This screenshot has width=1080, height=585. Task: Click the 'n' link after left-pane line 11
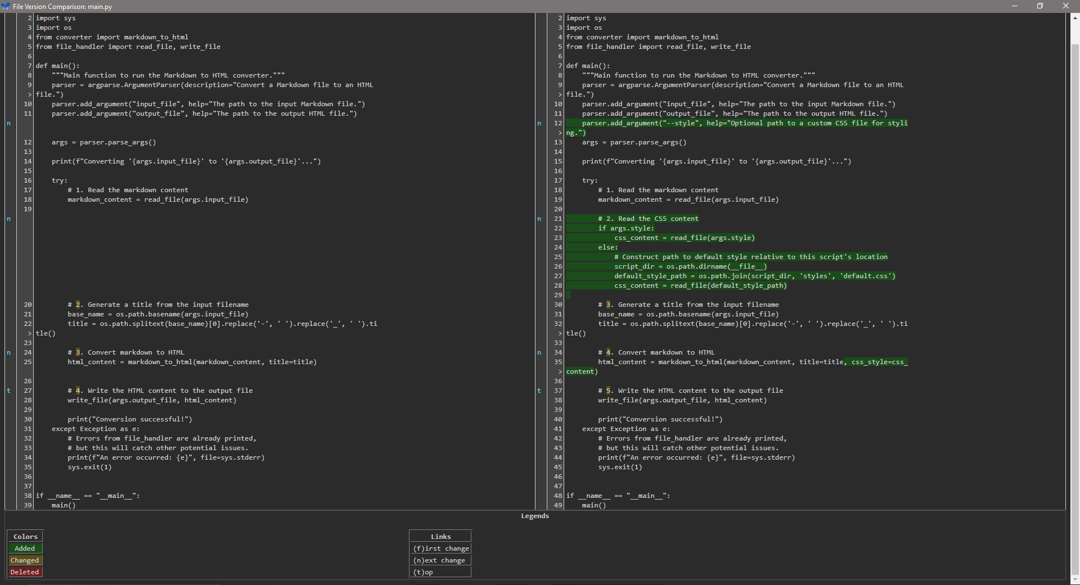(8, 124)
